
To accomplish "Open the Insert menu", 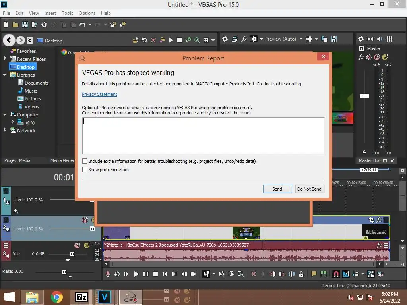I will 50,13.
